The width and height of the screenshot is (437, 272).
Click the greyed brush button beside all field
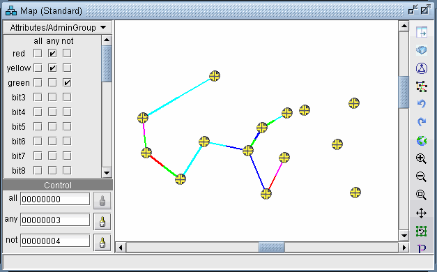pos(102,201)
